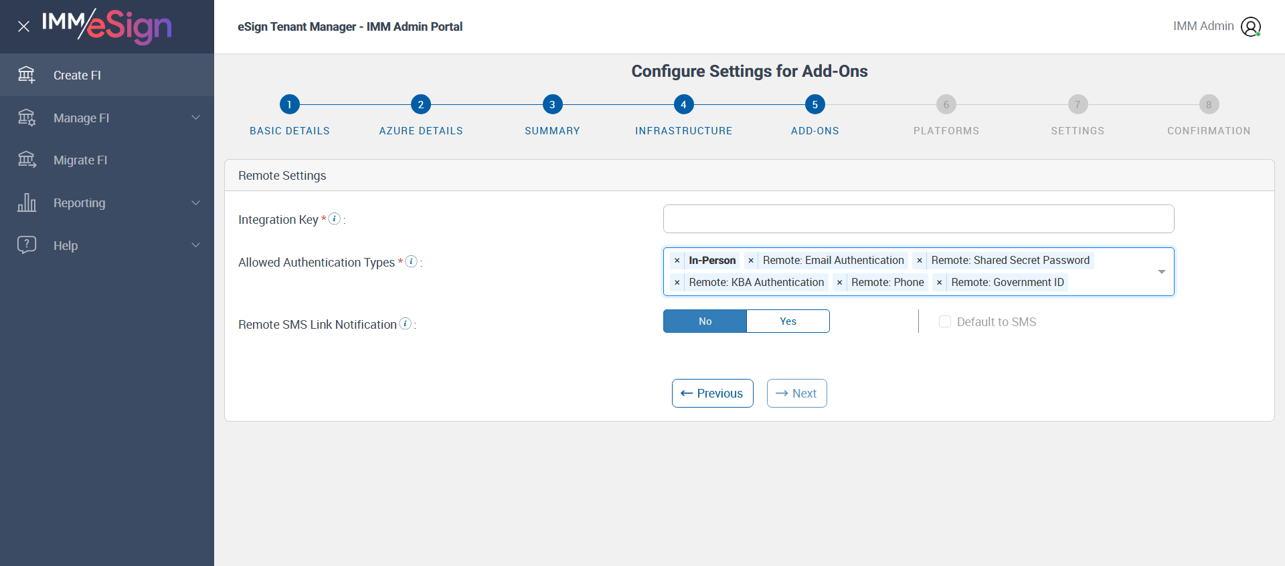1285x566 pixels.
Task: Click the Allowed Authentication Types info icon
Action: 412,261
